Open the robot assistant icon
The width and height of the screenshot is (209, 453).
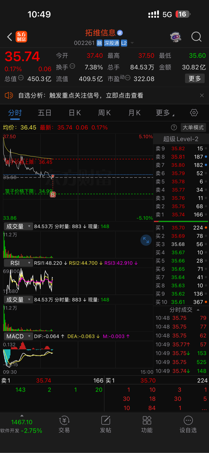(x=176, y=37)
